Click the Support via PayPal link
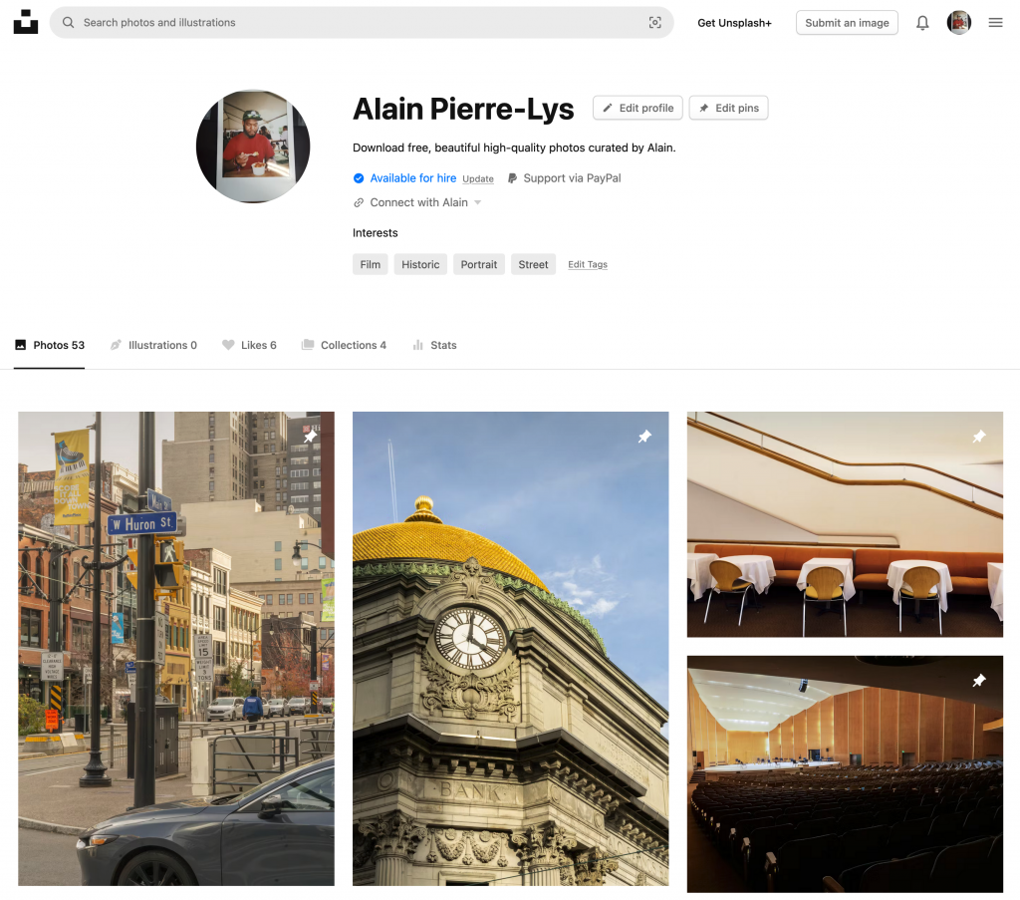Viewport: 1020px width, 900px height. click(x=564, y=178)
